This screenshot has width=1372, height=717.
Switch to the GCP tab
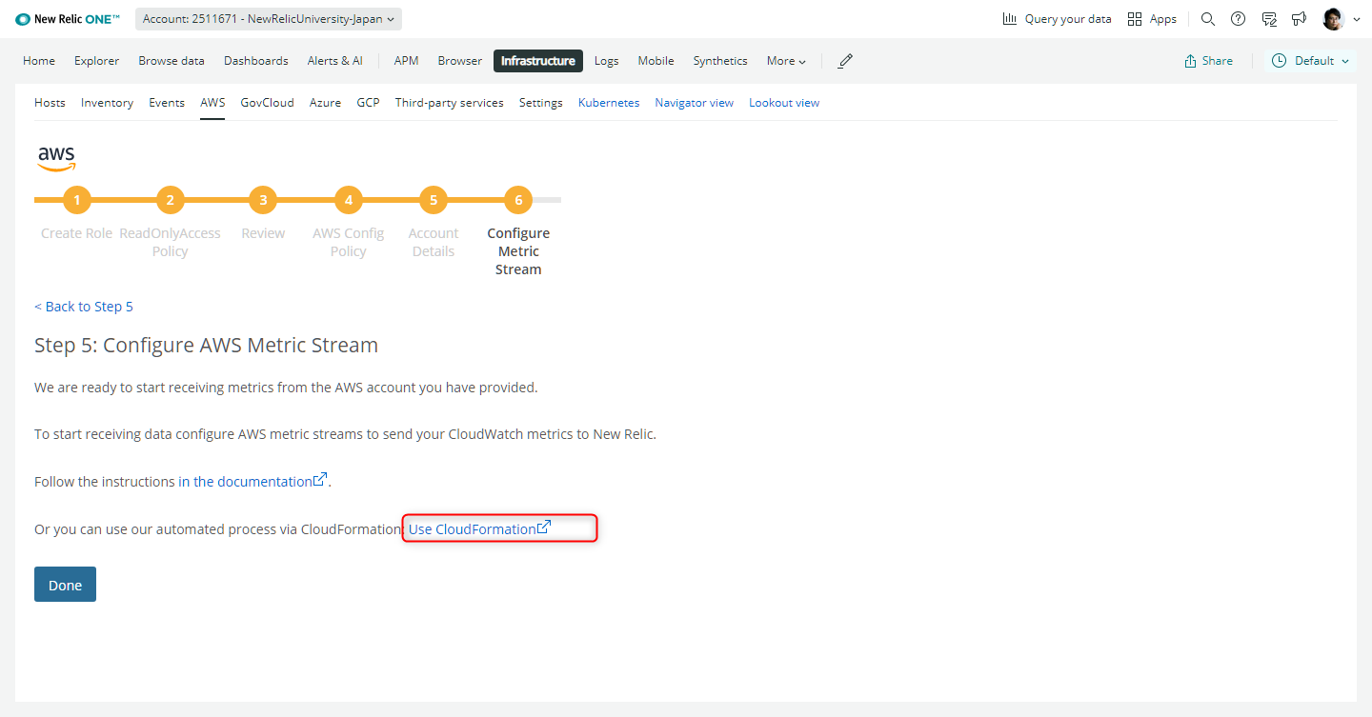pyautogui.click(x=368, y=103)
